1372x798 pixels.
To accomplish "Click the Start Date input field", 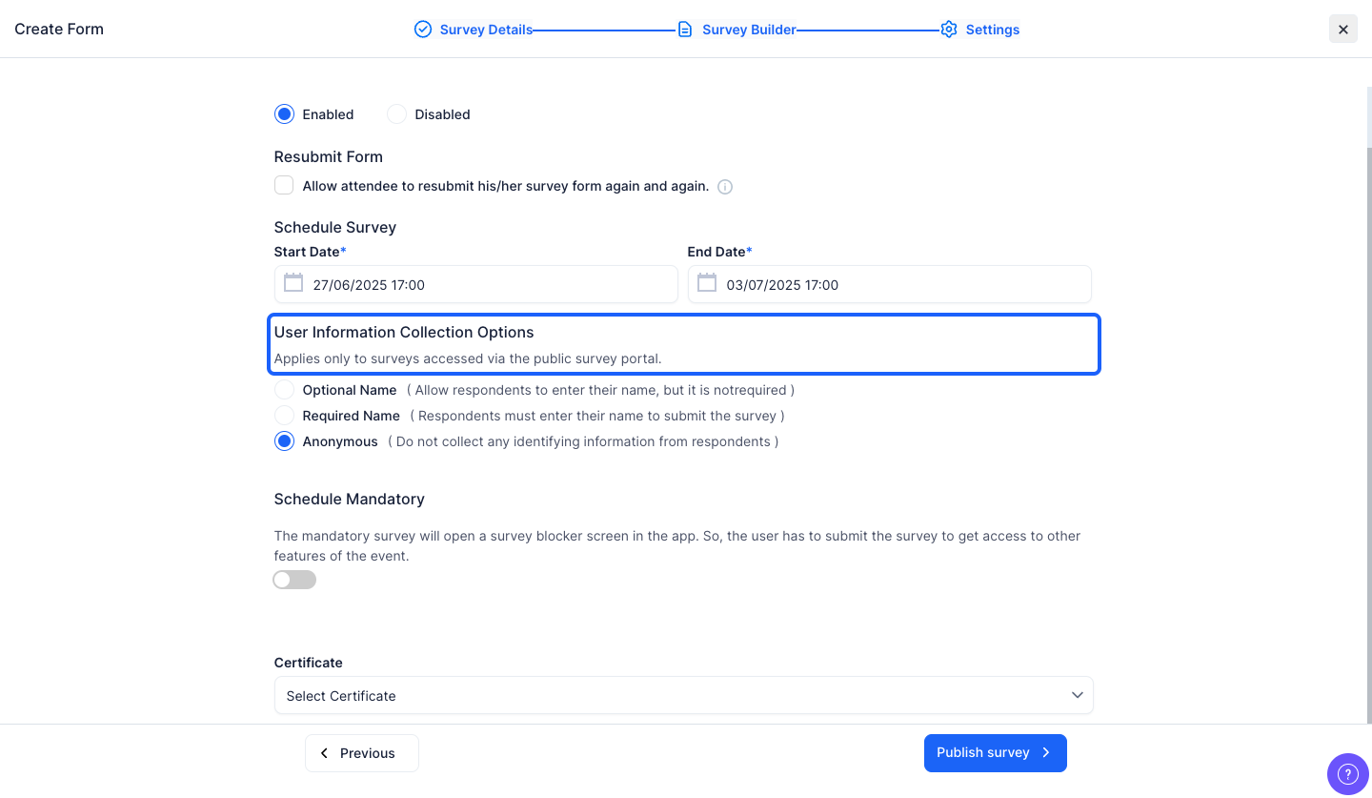I will (476, 284).
